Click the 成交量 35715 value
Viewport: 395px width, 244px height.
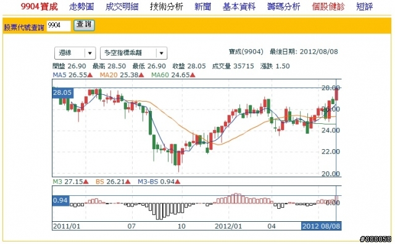[x=233, y=66]
